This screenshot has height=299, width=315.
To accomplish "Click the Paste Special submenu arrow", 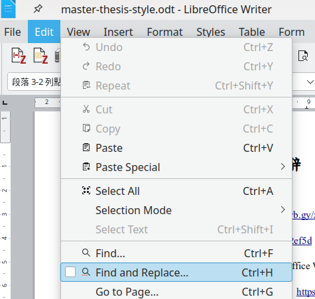I will coord(283,166).
